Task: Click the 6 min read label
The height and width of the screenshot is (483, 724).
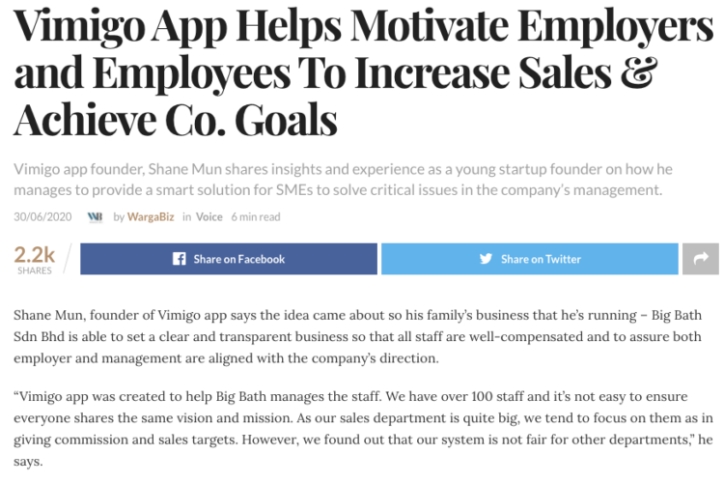Action: tap(256, 216)
